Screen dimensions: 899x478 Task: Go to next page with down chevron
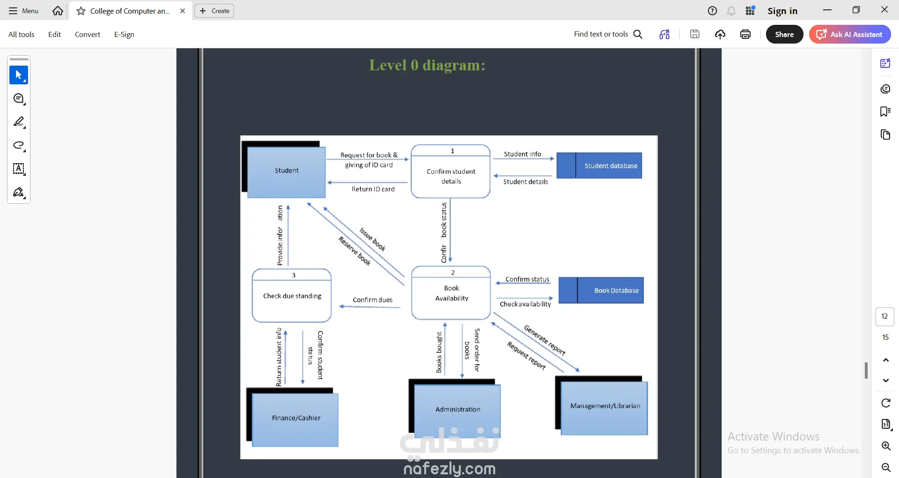point(885,380)
